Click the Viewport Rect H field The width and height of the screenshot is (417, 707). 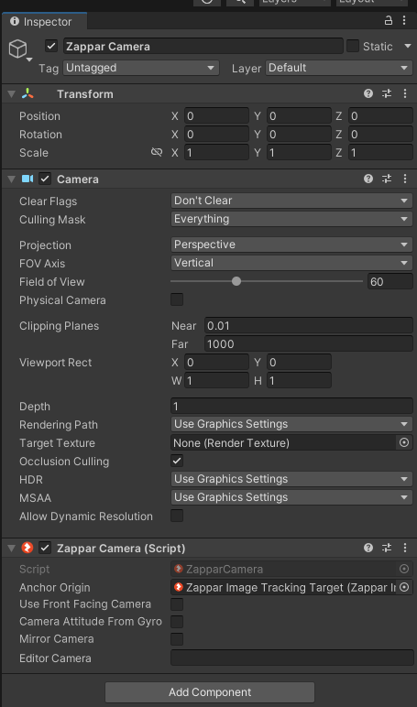point(299,381)
